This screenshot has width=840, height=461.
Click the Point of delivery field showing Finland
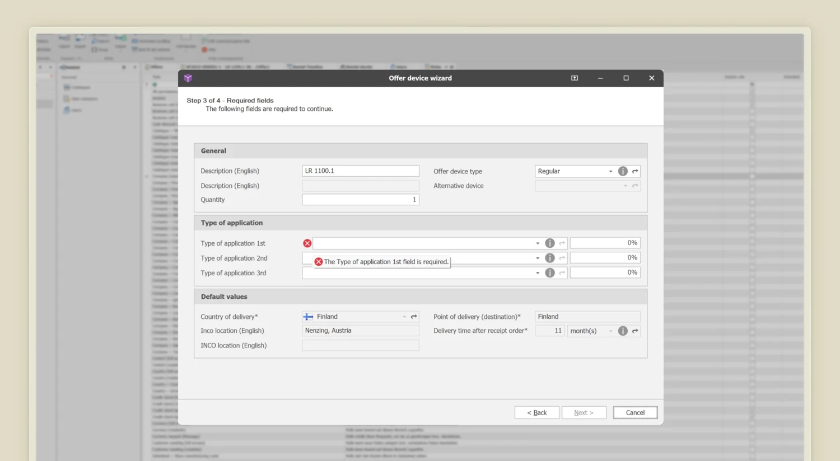[587, 317]
